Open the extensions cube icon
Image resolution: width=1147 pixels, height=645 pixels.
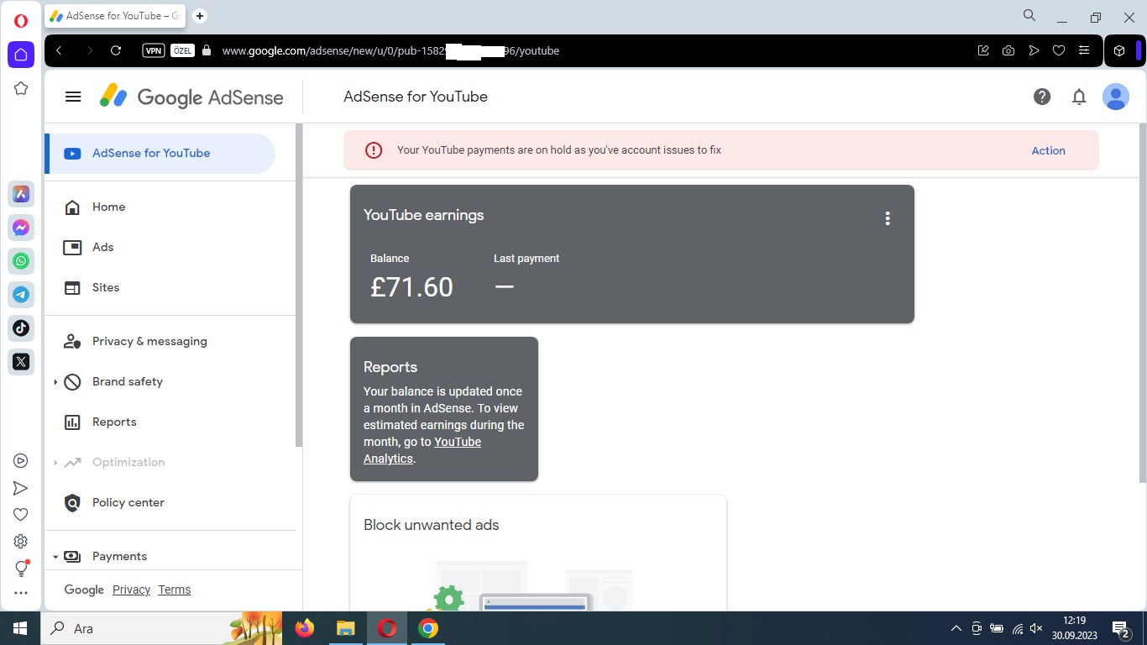pyautogui.click(x=1119, y=50)
